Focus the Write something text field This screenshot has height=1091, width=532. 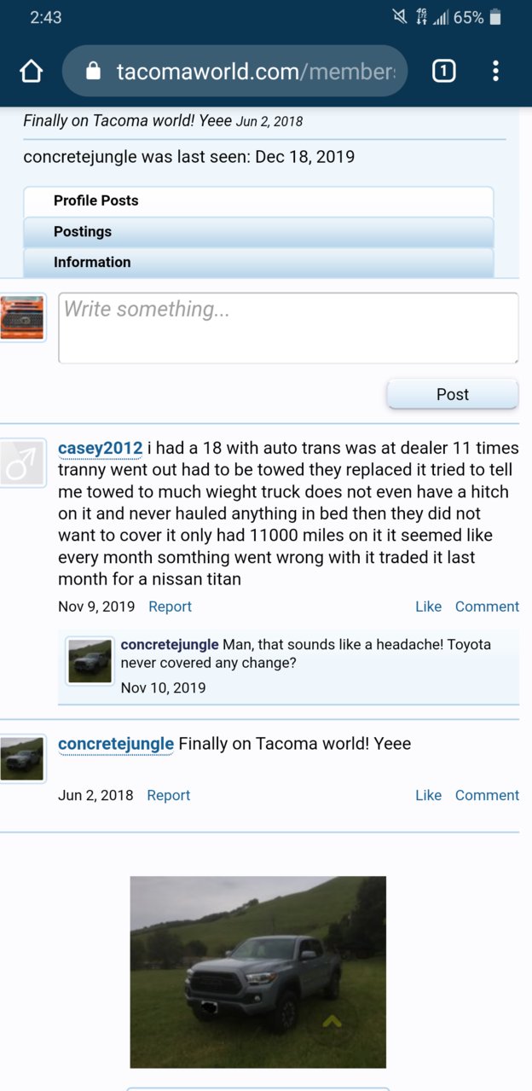(288, 328)
